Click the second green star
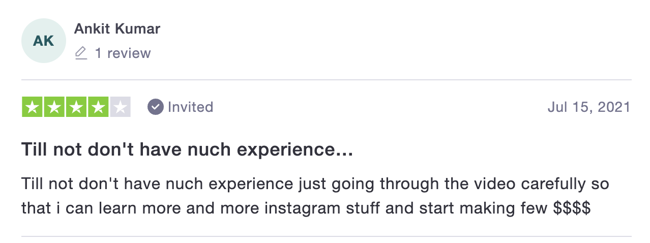650x243 pixels. 54,107
